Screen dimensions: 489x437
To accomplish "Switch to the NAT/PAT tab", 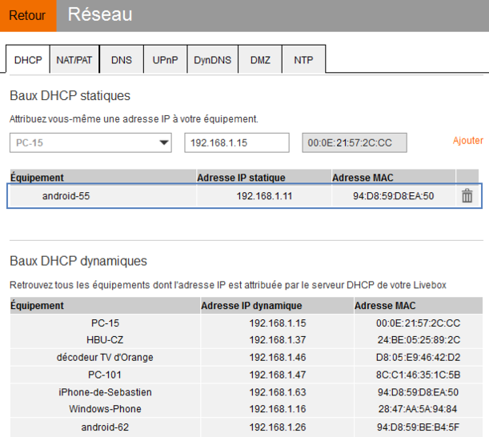I will pyautogui.click(x=74, y=60).
